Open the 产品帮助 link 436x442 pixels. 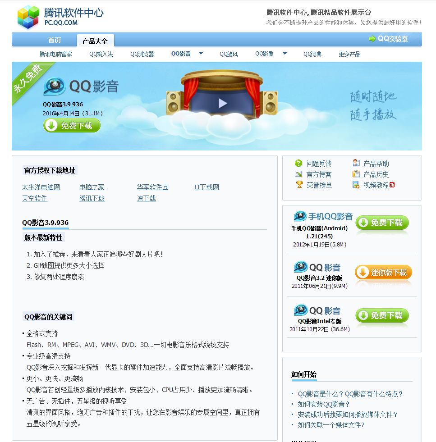(x=376, y=164)
